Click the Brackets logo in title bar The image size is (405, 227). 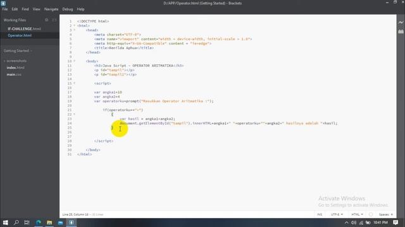click(3, 3)
